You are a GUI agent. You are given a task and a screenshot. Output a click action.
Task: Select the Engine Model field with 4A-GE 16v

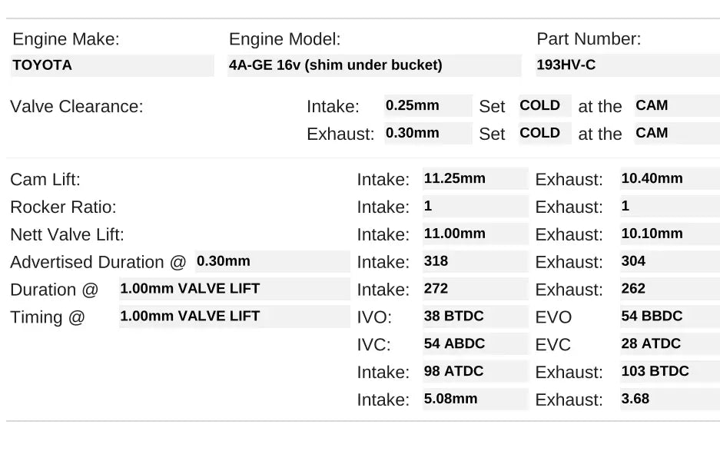(x=374, y=65)
